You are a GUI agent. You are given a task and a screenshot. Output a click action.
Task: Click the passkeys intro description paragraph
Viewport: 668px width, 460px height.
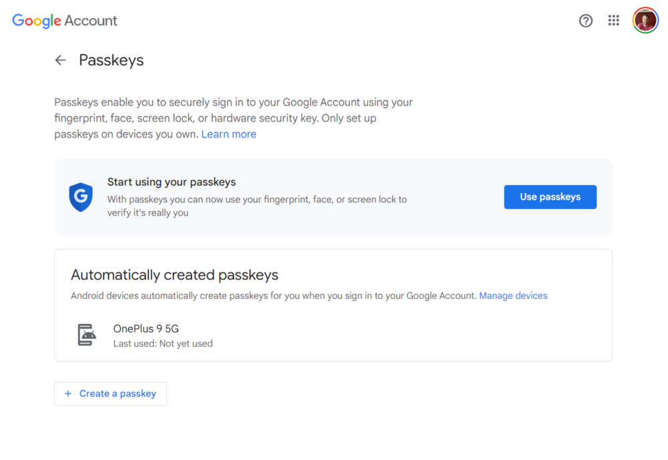click(233, 118)
